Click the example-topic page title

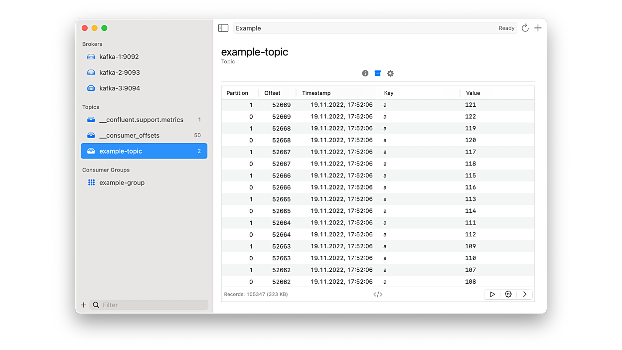coord(255,52)
